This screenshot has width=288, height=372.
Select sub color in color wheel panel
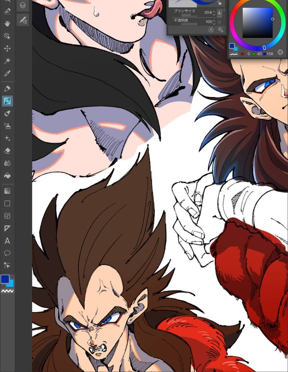coord(236,49)
